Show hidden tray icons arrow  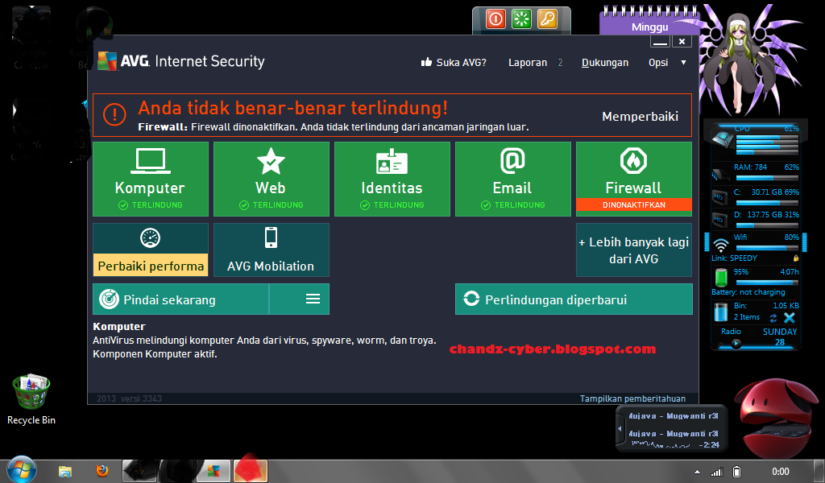[x=697, y=472]
